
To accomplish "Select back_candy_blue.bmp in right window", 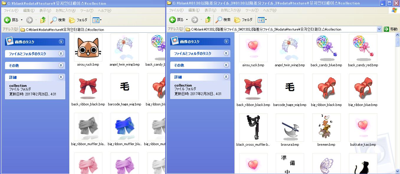I will 327,48.
